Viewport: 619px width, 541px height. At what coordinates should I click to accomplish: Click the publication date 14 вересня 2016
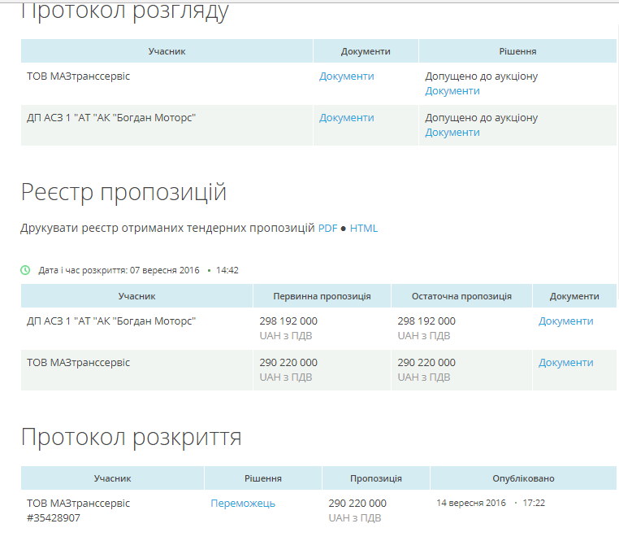tap(470, 504)
